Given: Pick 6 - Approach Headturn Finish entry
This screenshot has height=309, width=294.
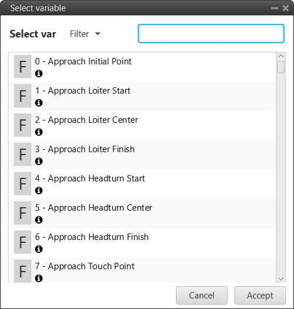Looking at the screenshot, I should (x=143, y=242).
